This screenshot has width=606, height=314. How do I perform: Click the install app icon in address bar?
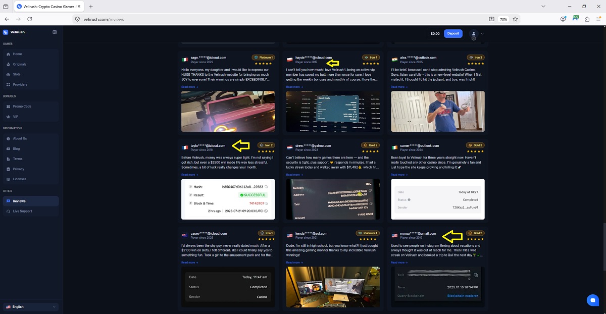(x=491, y=19)
